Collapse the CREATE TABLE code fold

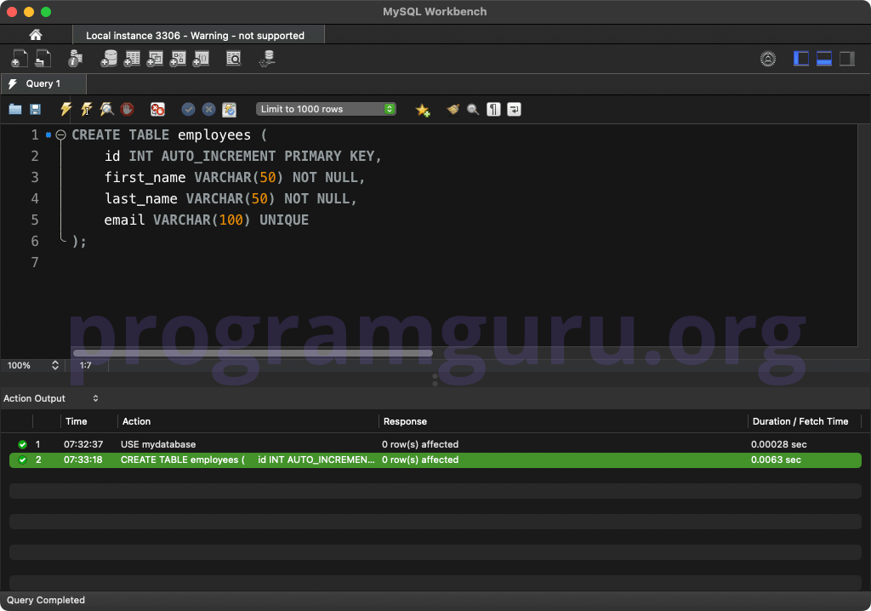pyautogui.click(x=60, y=135)
